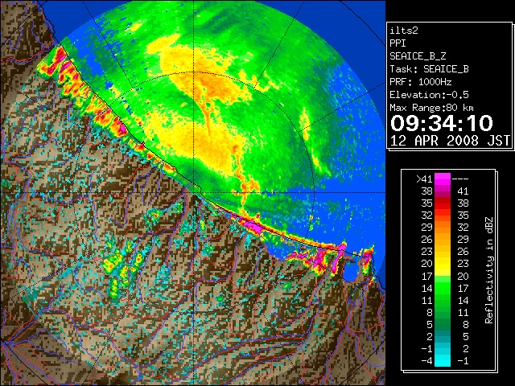This screenshot has width=515, height=386.
Task: Click the ">41" legend label
Action: (x=424, y=179)
